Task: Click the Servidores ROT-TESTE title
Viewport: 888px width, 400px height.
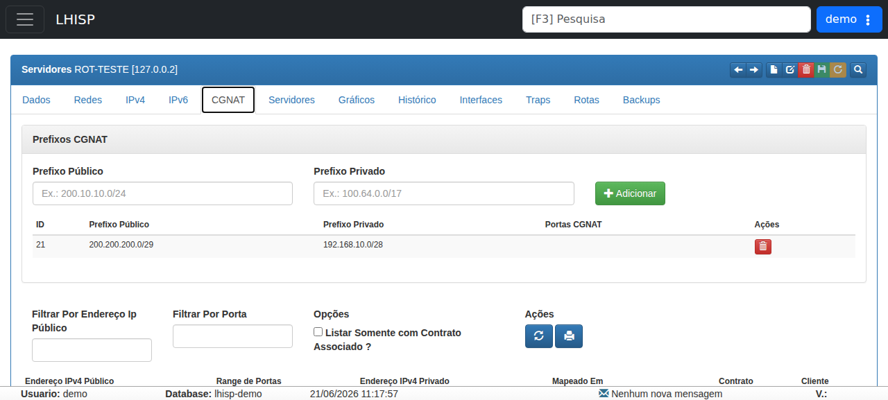Action: pyautogui.click(x=99, y=69)
